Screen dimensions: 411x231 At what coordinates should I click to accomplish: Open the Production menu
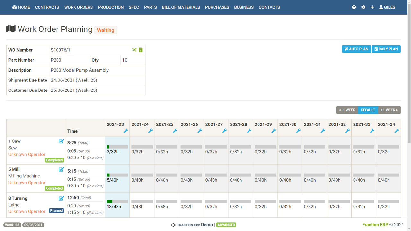pos(110,7)
